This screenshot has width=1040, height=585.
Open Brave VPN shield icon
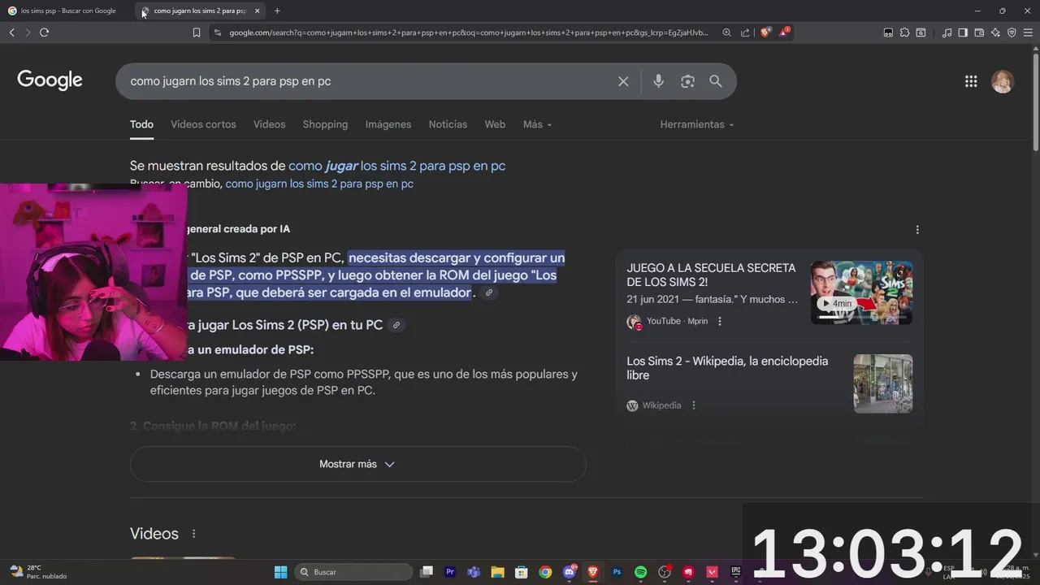pyautogui.click(x=1012, y=32)
